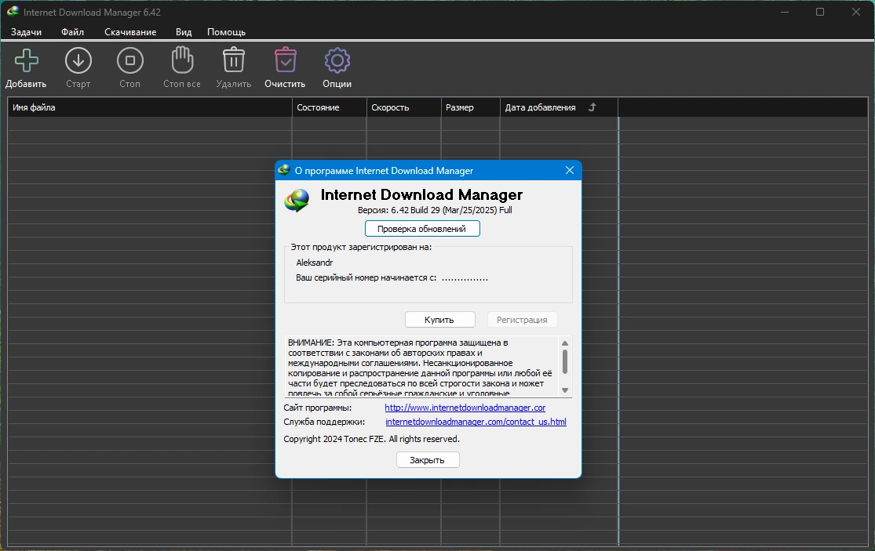Click the scroll down arrow in the license text
The width and height of the screenshot is (875, 551).
click(565, 390)
